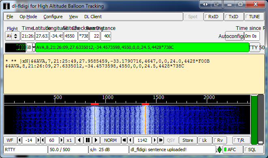This screenshot has width=268, height=158.
Task: Click fast rewind frequency arrow
Action: tap(124, 140)
